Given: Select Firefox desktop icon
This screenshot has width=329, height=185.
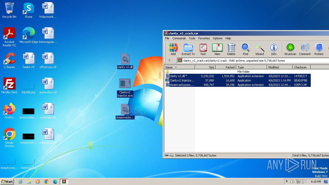Looking at the screenshot, I should click(x=9, y=111).
